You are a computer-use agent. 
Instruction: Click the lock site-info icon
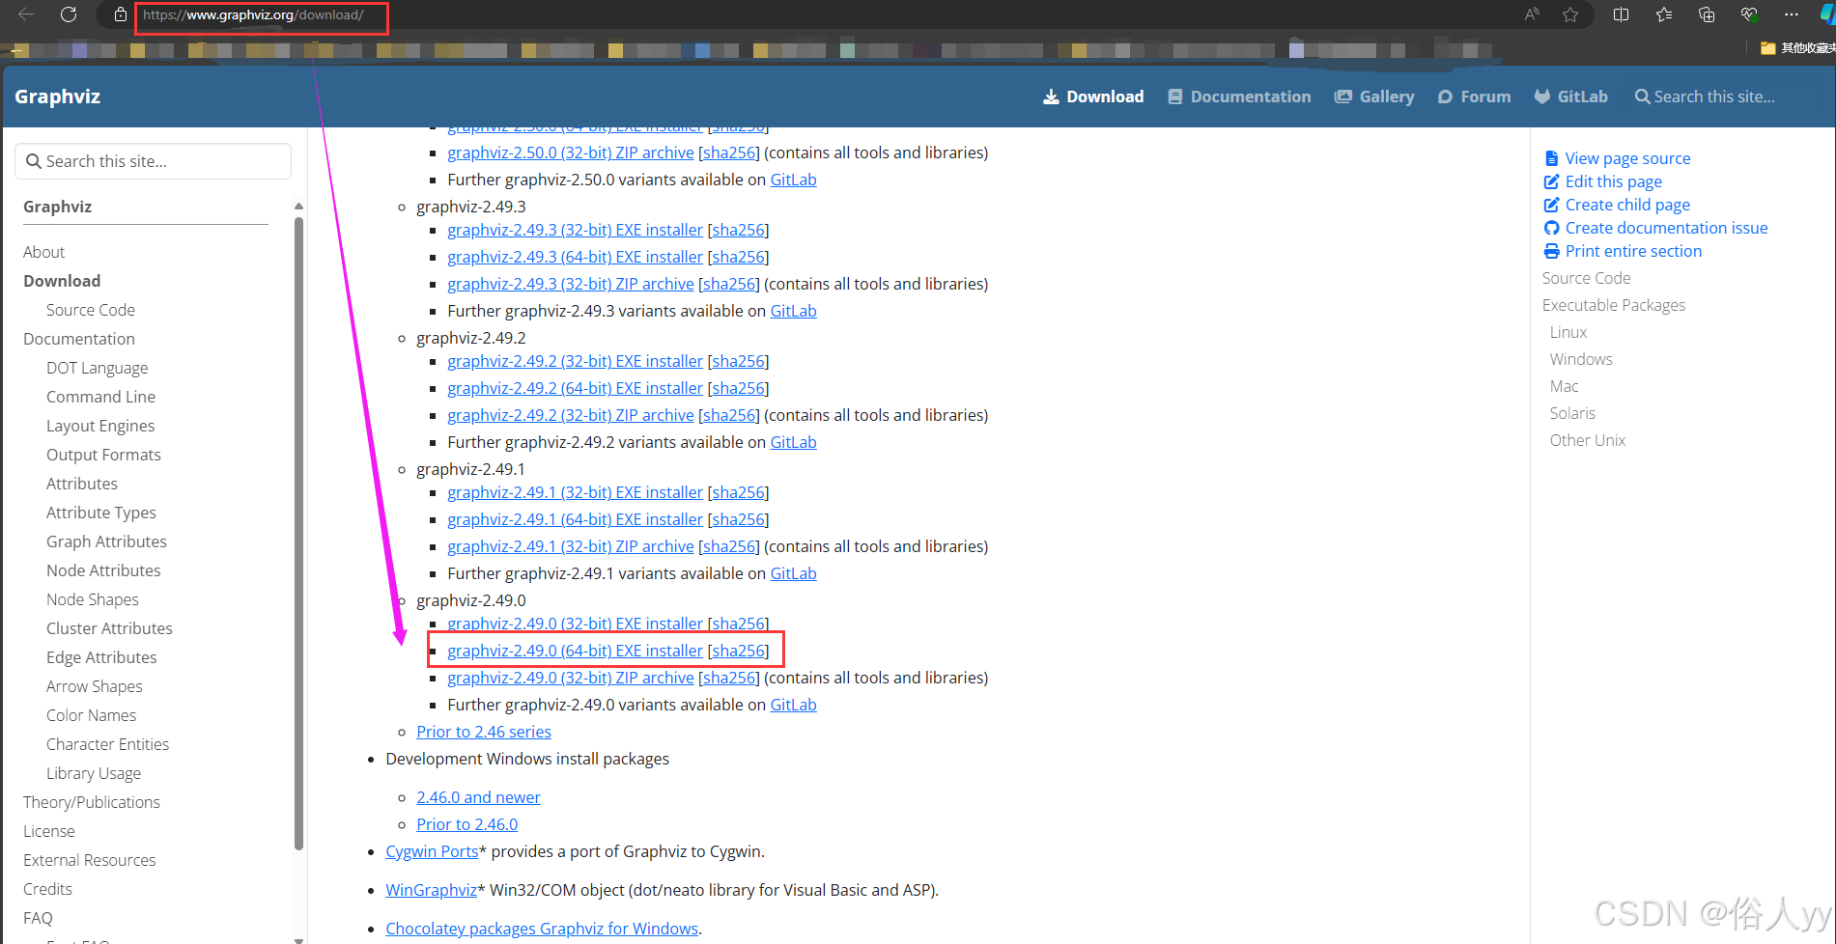pos(120,14)
